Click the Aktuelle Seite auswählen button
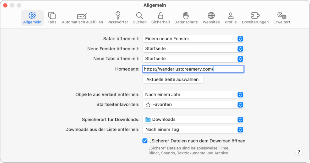The width and height of the screenshot is (310, 163). 173,79
